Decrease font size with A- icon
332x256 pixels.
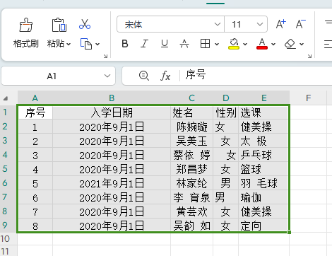[x=301, y=24]
